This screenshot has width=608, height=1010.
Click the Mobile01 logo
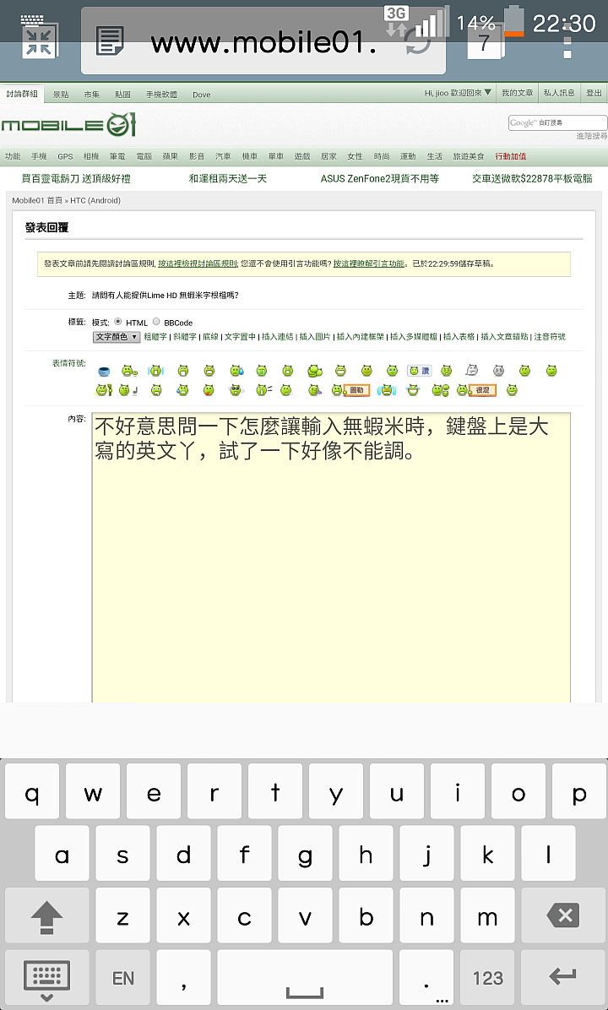[x=68, y=123]
